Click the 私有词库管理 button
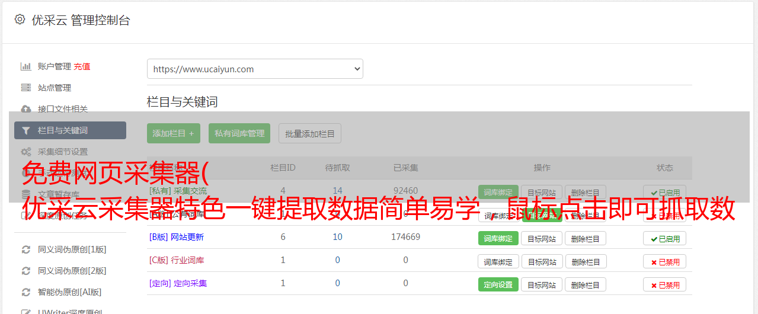758x314 pixels. coord(239,133)
